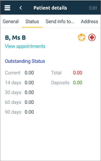Viewport: 101px width, 161px height.
Task: Click the Patient details title
Action: 50,8
